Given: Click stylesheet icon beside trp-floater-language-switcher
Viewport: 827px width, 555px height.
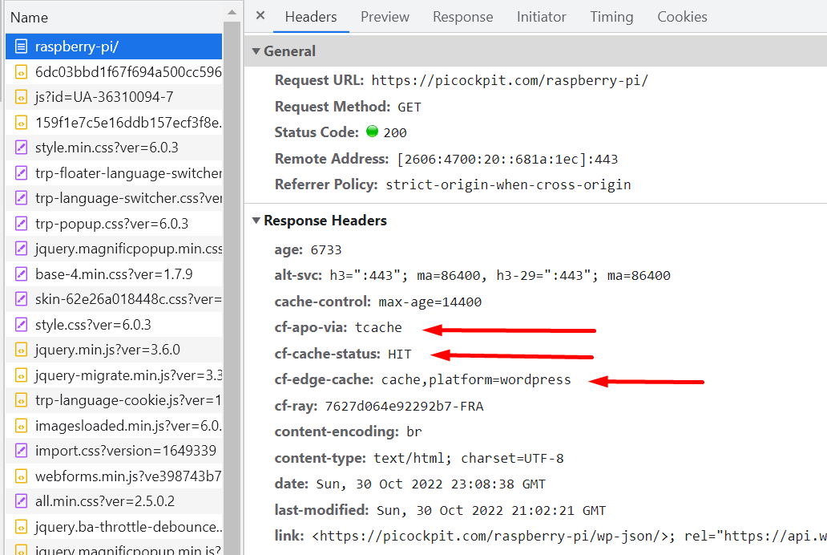Looking at the screenshot, I should coord(21,172).
